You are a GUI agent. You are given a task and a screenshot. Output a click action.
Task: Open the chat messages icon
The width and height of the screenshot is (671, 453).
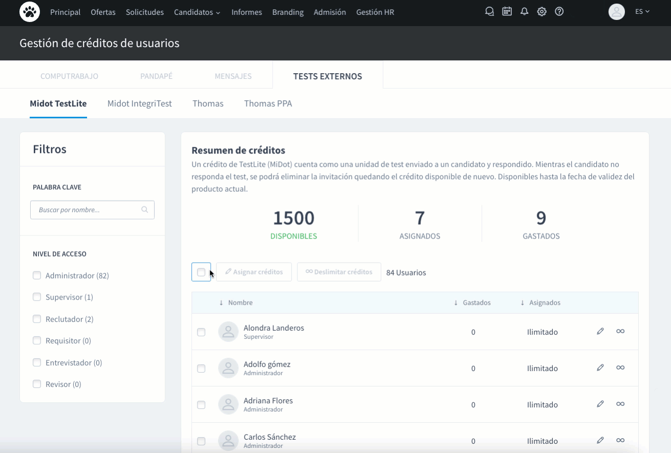(489, 11)
